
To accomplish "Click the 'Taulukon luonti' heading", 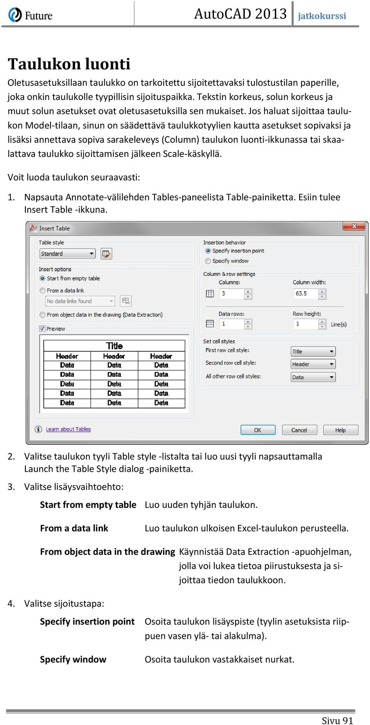I will point(69,64).
